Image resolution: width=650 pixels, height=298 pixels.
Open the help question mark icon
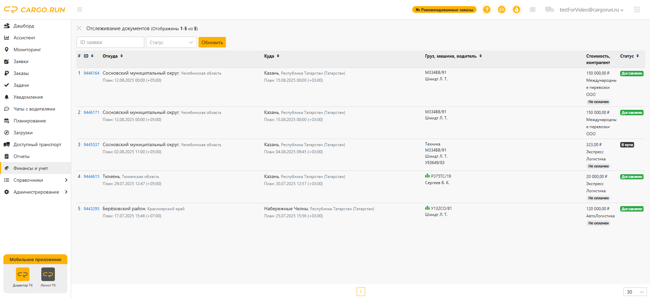pos(486,9)
